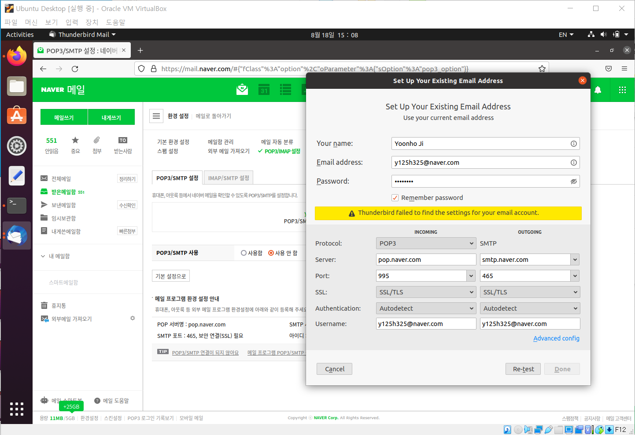The height and width of the screenshot is (435, 635).
Task: Open the volume icon in the system tray
Action: click(x=604, y=35)
